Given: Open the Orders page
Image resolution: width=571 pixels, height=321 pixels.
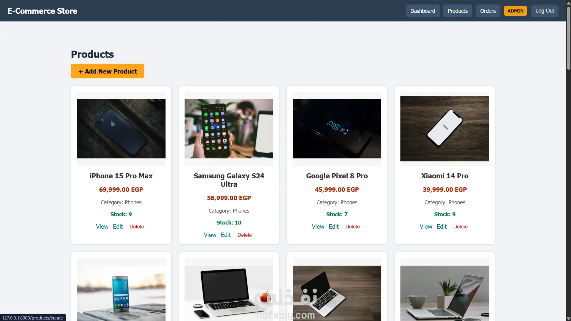Looking at the screenshot, I should point(488,11).
